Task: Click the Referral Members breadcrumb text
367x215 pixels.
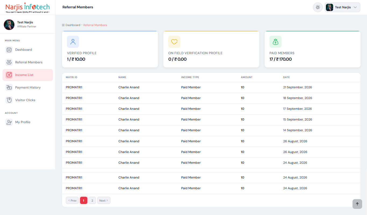Action: [x=95, y=25]
